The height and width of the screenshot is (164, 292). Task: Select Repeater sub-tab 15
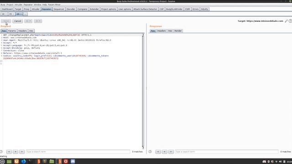(10, 14)
